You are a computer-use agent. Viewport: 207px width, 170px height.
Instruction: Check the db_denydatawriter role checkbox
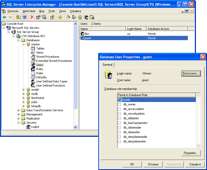pyautogui.click(x=119, y=141)
